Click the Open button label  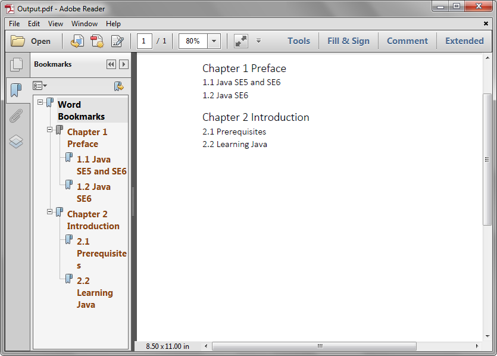click(40, 41)
